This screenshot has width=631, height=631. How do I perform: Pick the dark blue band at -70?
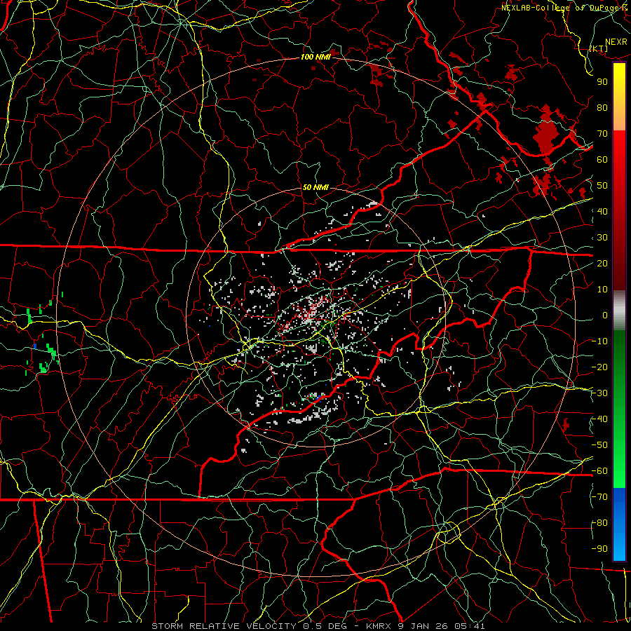pyautogui.click(x=619, y=496)
